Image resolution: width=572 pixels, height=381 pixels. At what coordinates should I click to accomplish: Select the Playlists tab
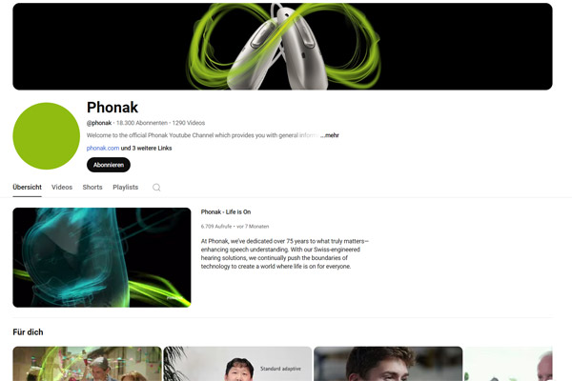click(126, 187)
